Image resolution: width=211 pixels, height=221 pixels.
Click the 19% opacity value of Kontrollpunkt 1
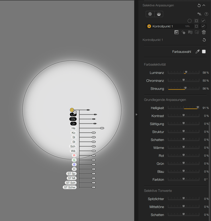(x=187, y=26)
